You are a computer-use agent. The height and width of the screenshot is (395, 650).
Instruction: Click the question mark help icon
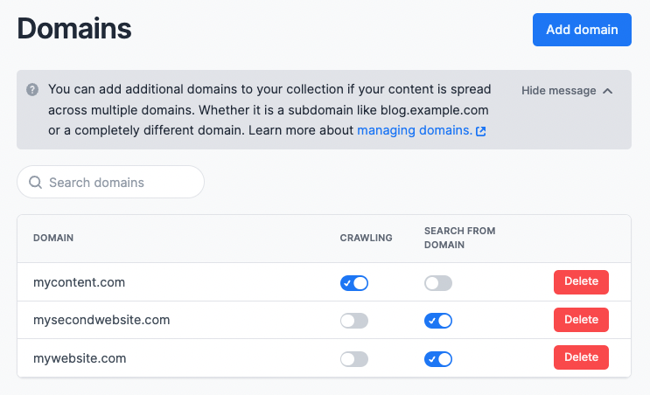click(32, 89)
